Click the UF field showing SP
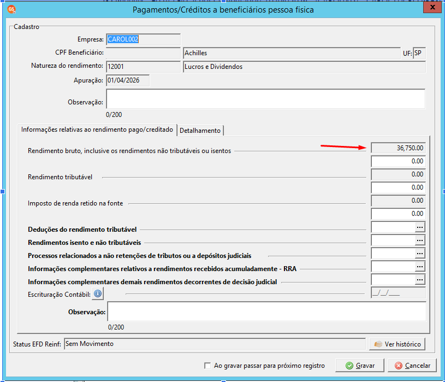445x382 pixels. 419,53
